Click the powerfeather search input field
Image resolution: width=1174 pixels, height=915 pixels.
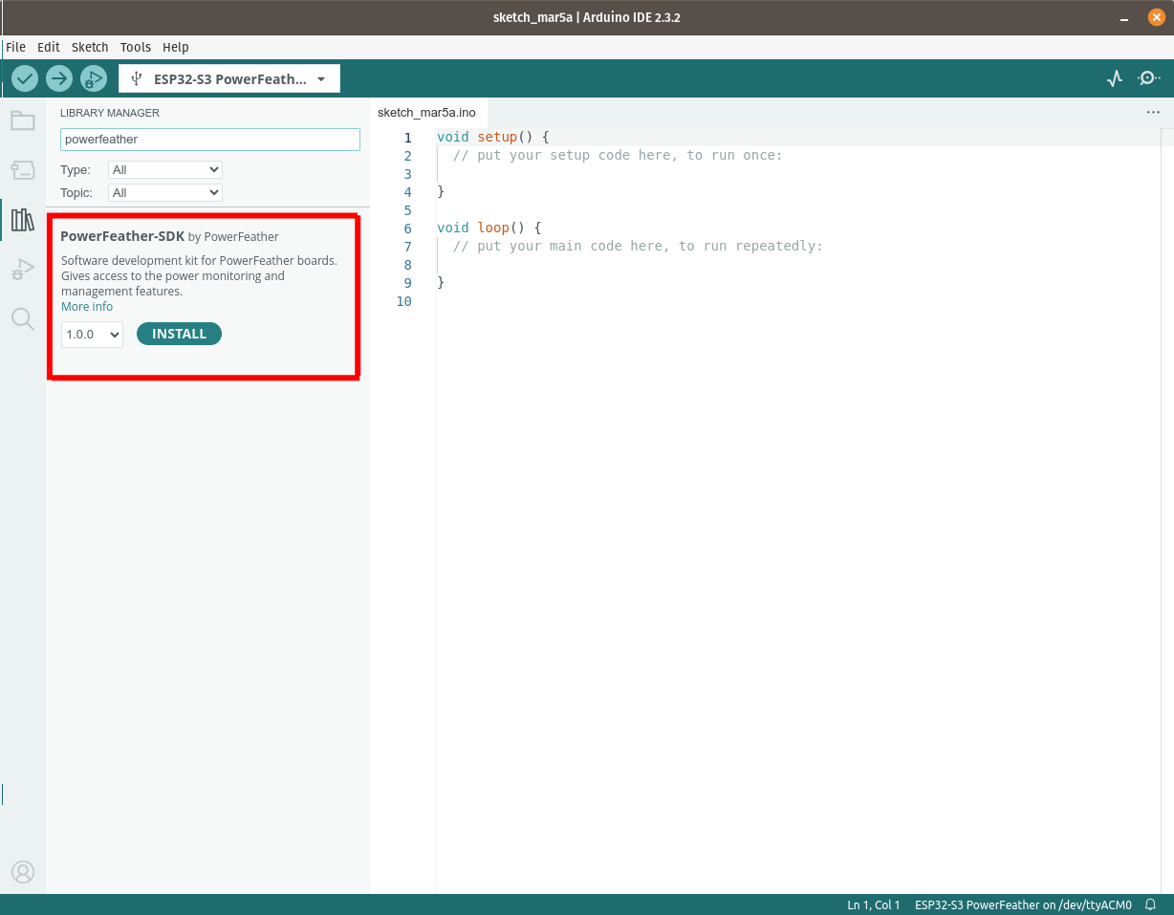point(209,140)
